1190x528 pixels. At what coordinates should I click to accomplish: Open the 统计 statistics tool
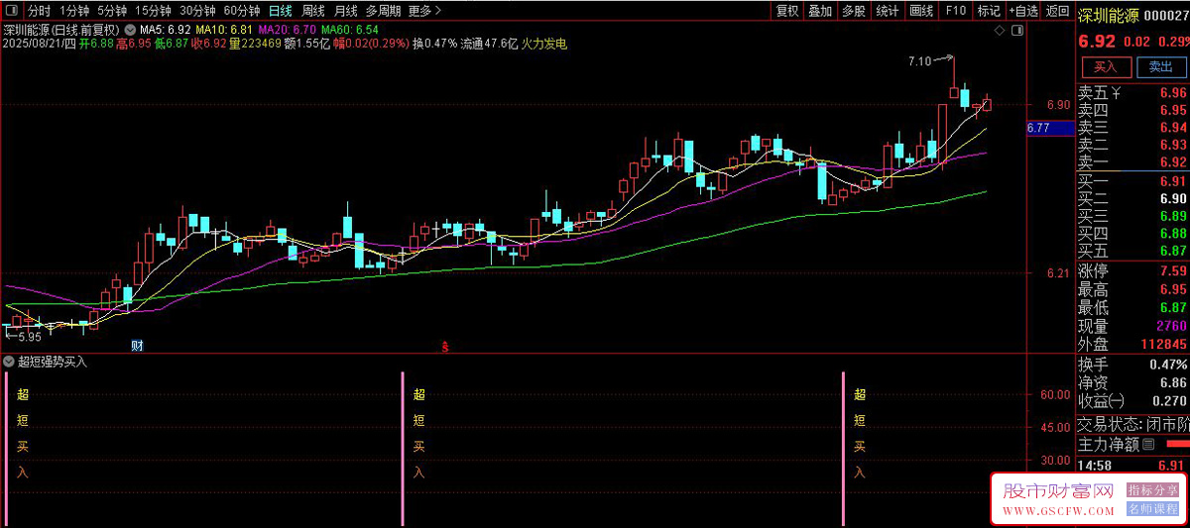tap(888, 11)
